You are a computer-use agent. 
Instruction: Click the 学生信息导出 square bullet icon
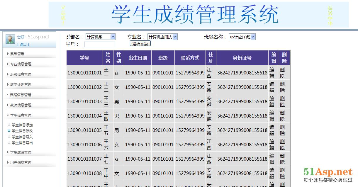(x=9, y=142)
